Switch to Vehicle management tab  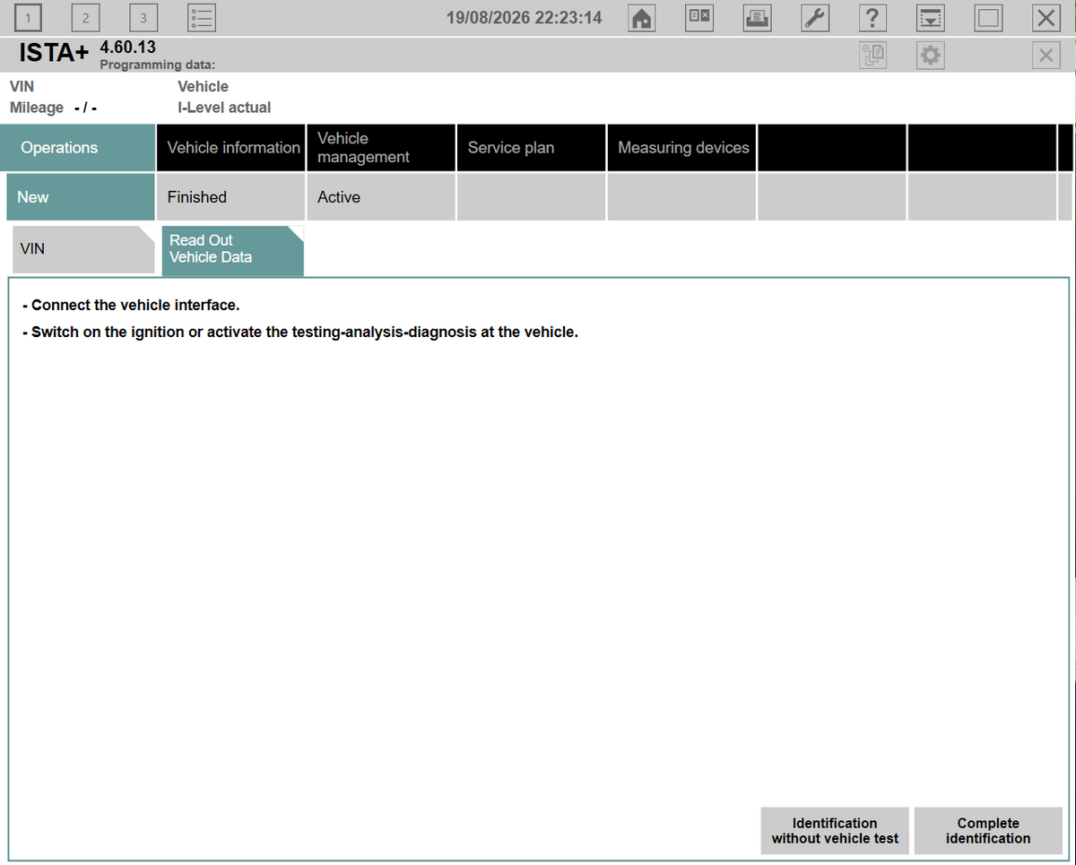pyautogui.click(x=380, y=148)
